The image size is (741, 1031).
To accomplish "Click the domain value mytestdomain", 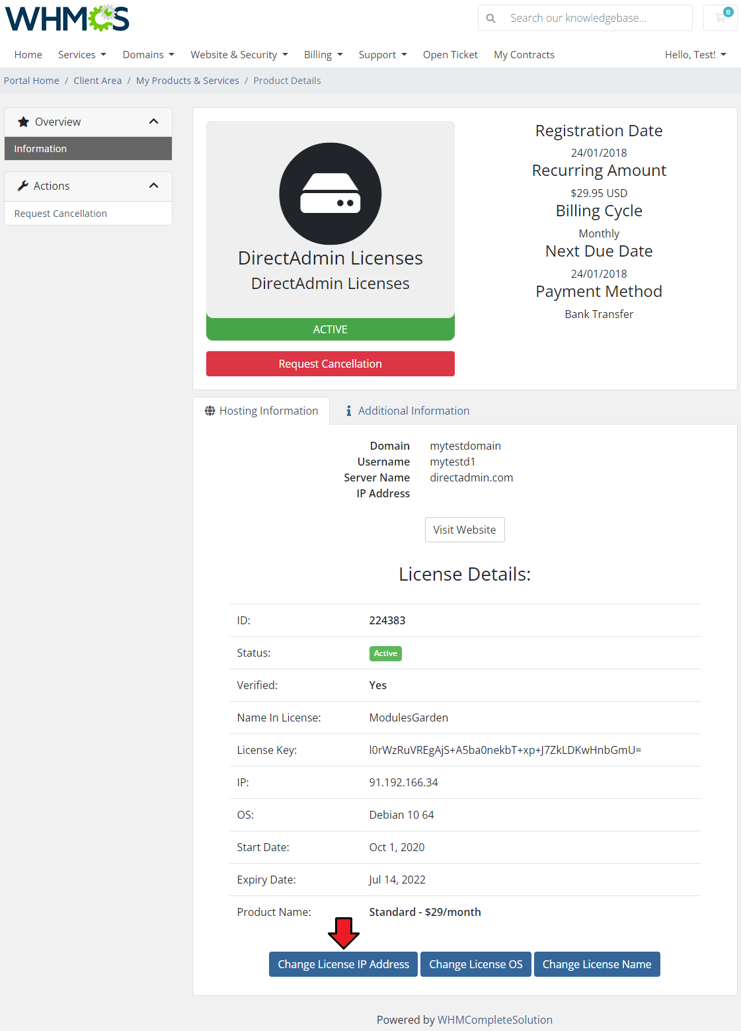I will pos(465,446).
